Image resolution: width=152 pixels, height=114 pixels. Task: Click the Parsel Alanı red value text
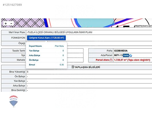click(132, 60)
